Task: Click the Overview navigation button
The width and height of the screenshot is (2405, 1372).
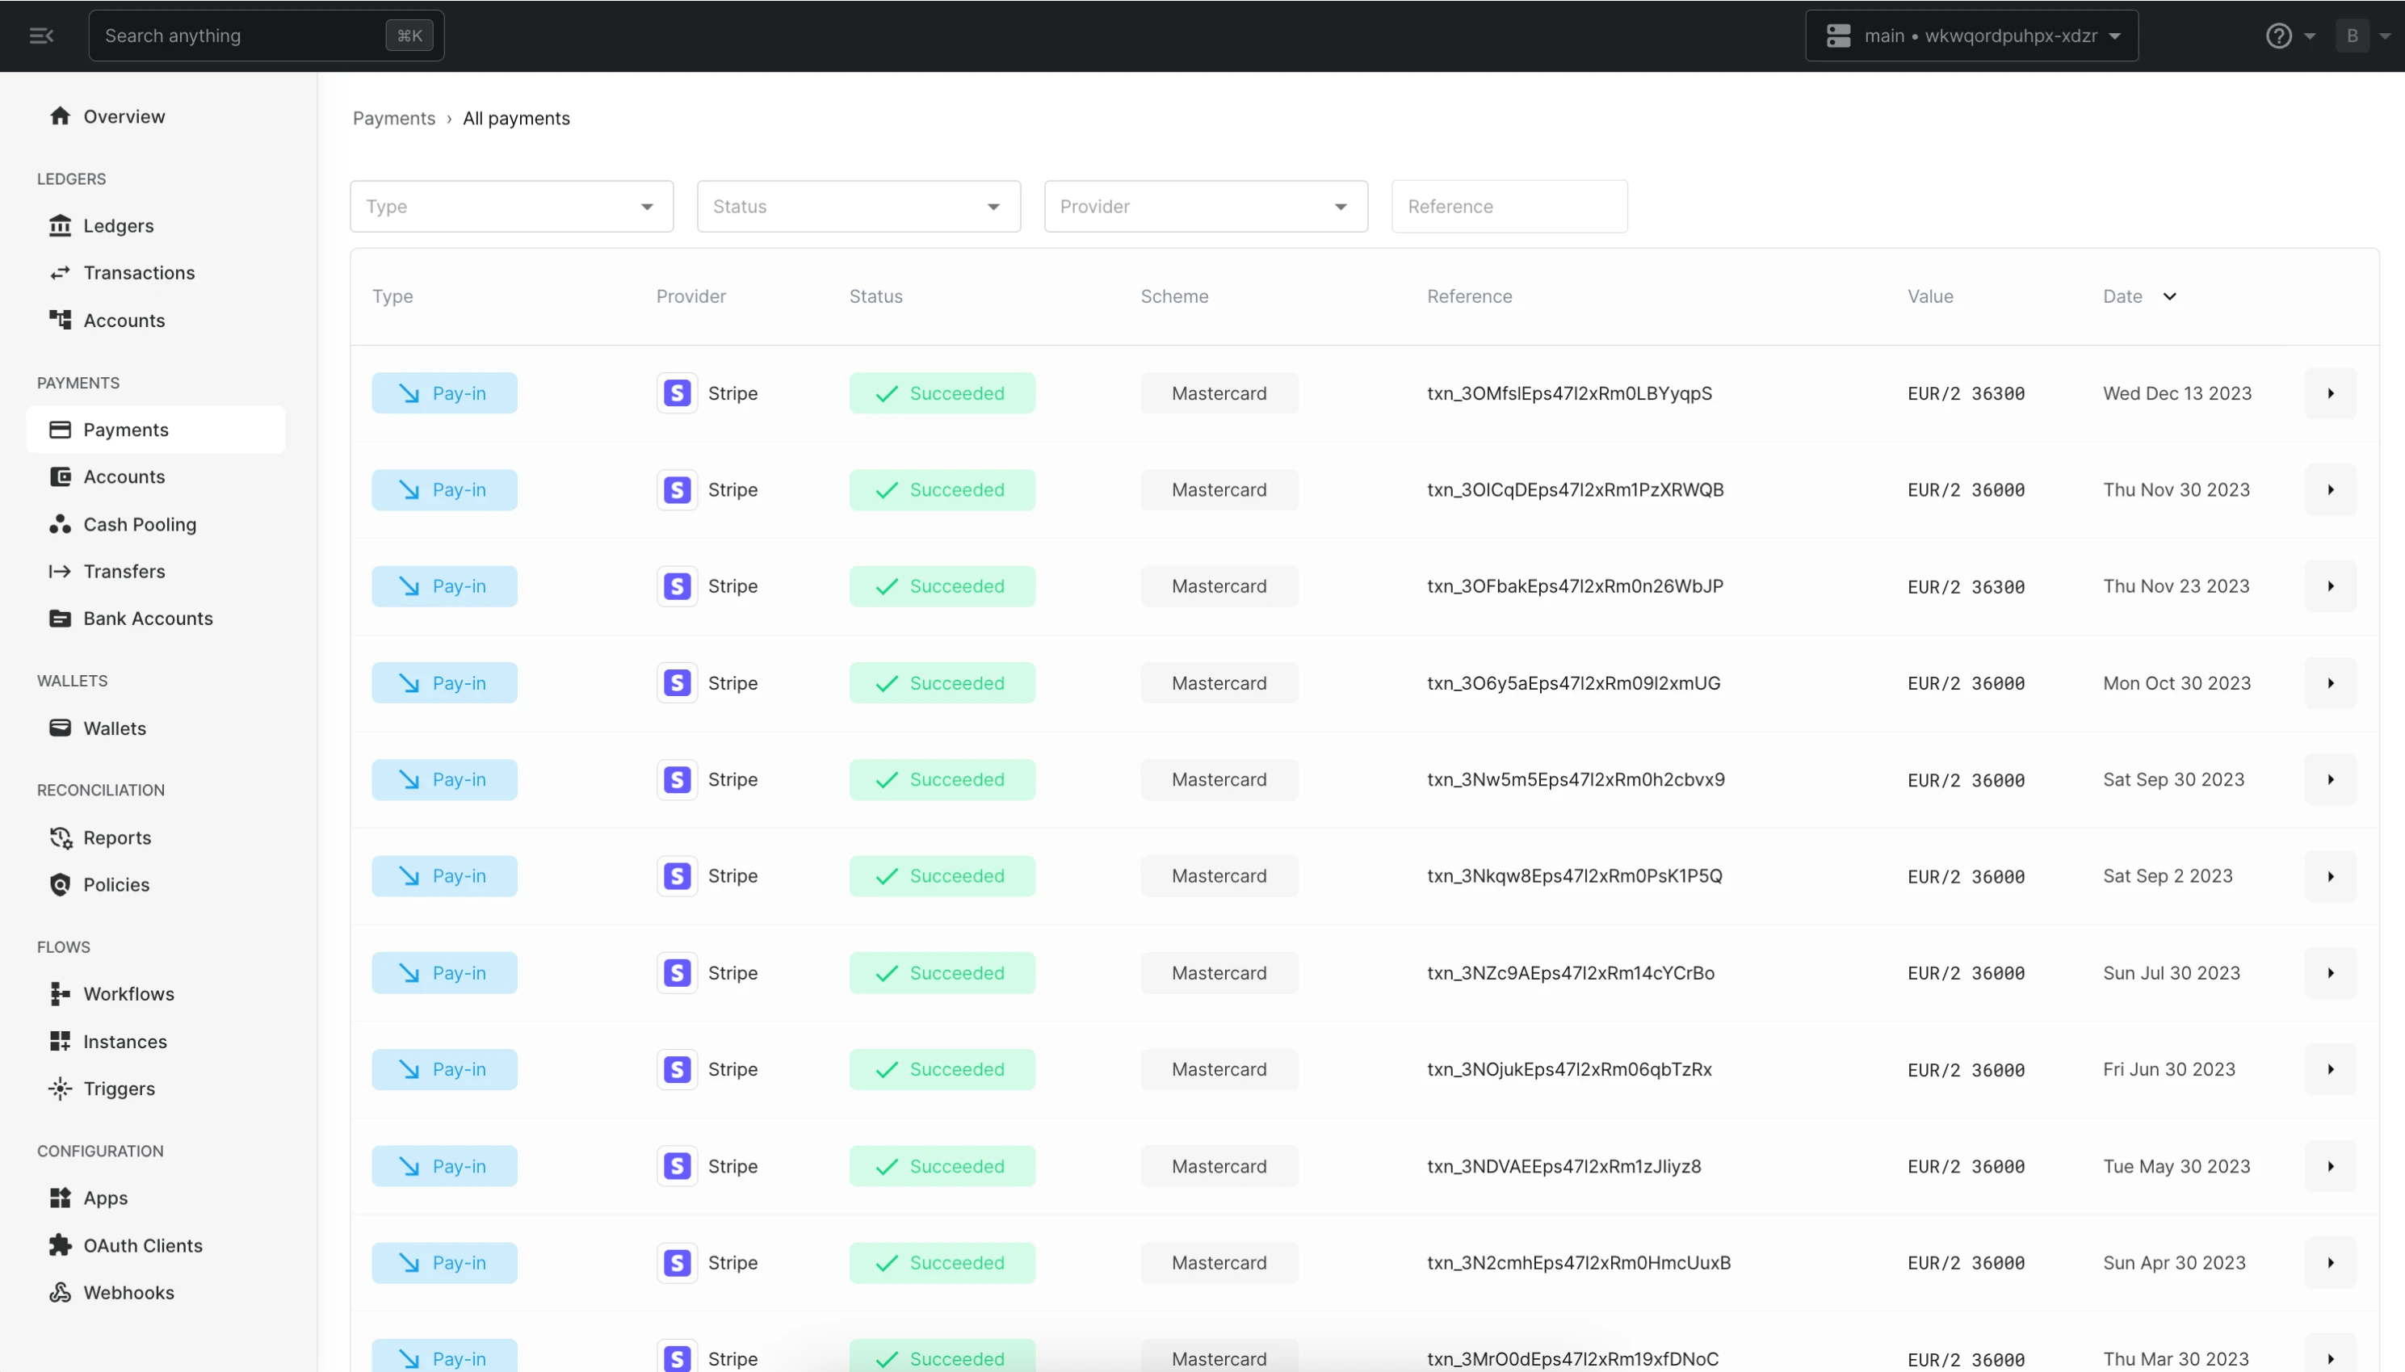Action: (124, 115)
